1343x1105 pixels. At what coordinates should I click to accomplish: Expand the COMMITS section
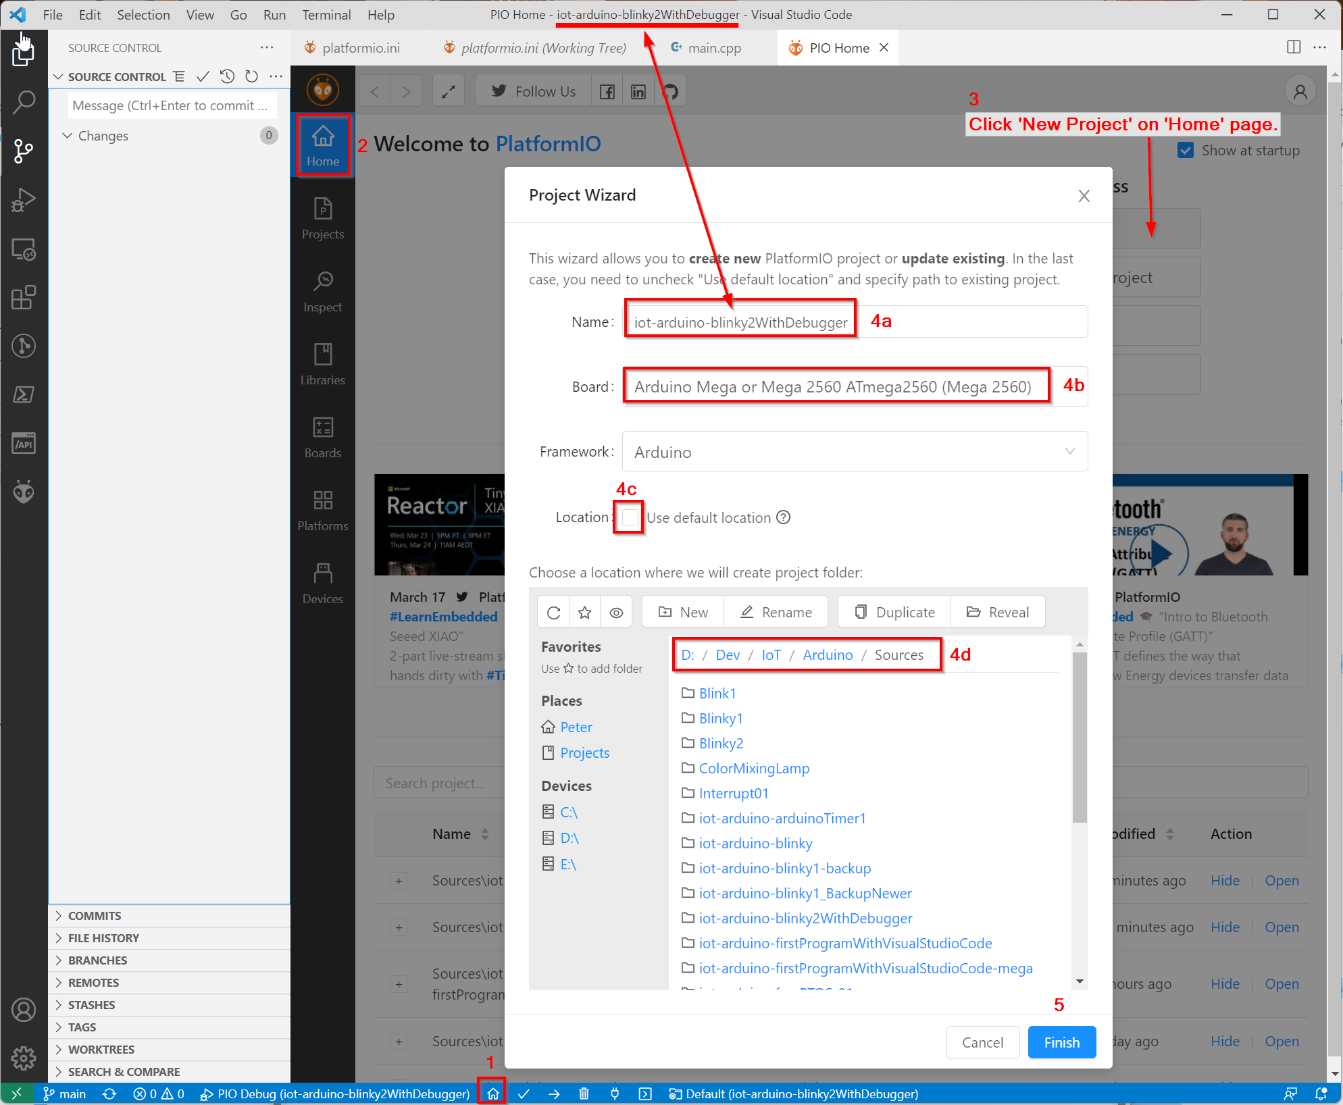click(x=169, y=915)
